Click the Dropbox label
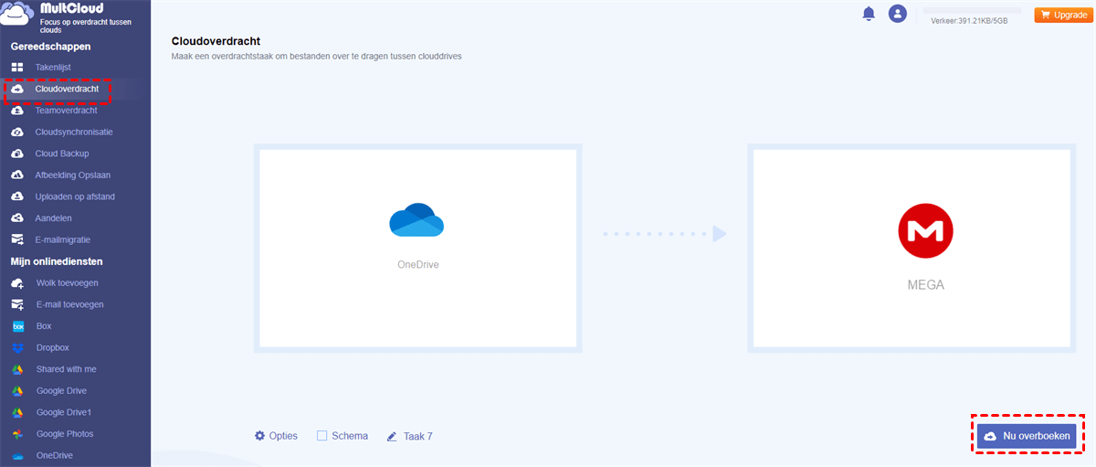 click(53, 348)
